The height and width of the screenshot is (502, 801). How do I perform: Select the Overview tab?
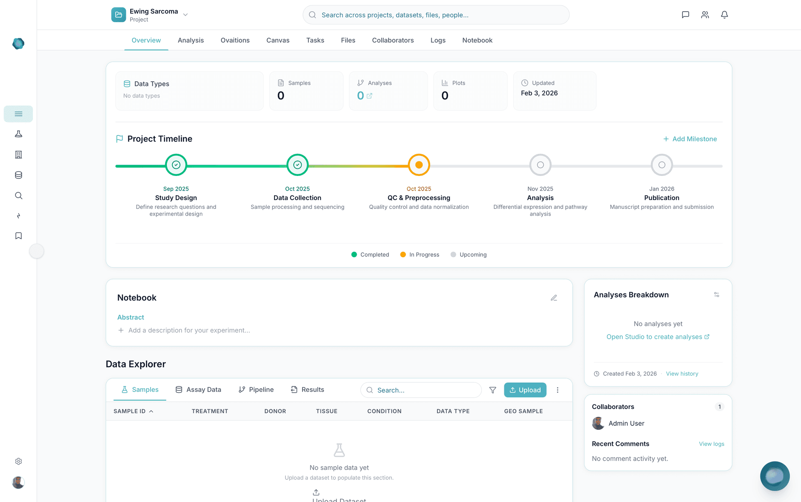146,40
